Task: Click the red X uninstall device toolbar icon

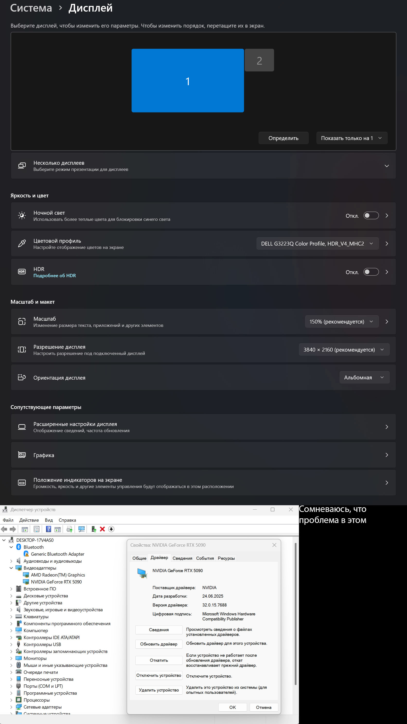Action: pos(103,529)
